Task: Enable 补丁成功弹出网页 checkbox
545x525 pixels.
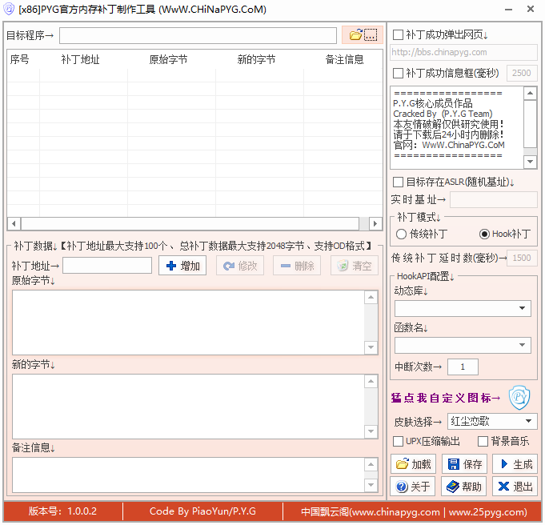Action: 399,35
